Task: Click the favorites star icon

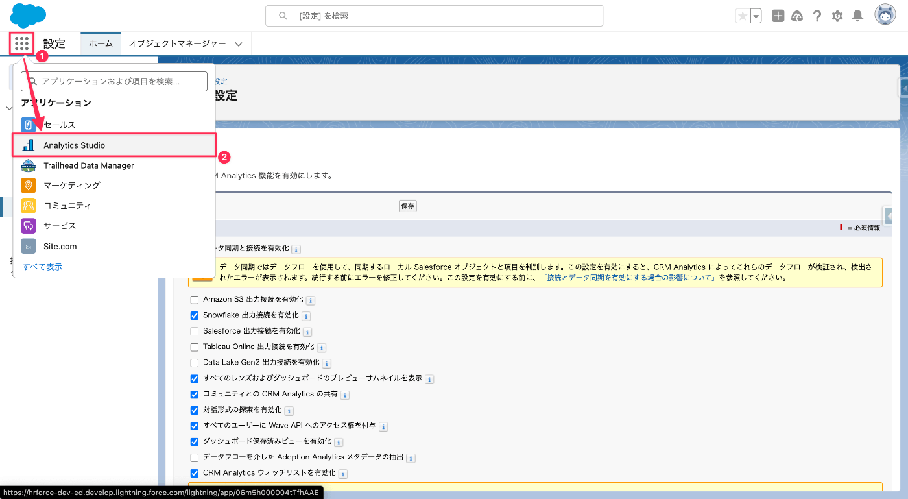Action: pos(742,16)
